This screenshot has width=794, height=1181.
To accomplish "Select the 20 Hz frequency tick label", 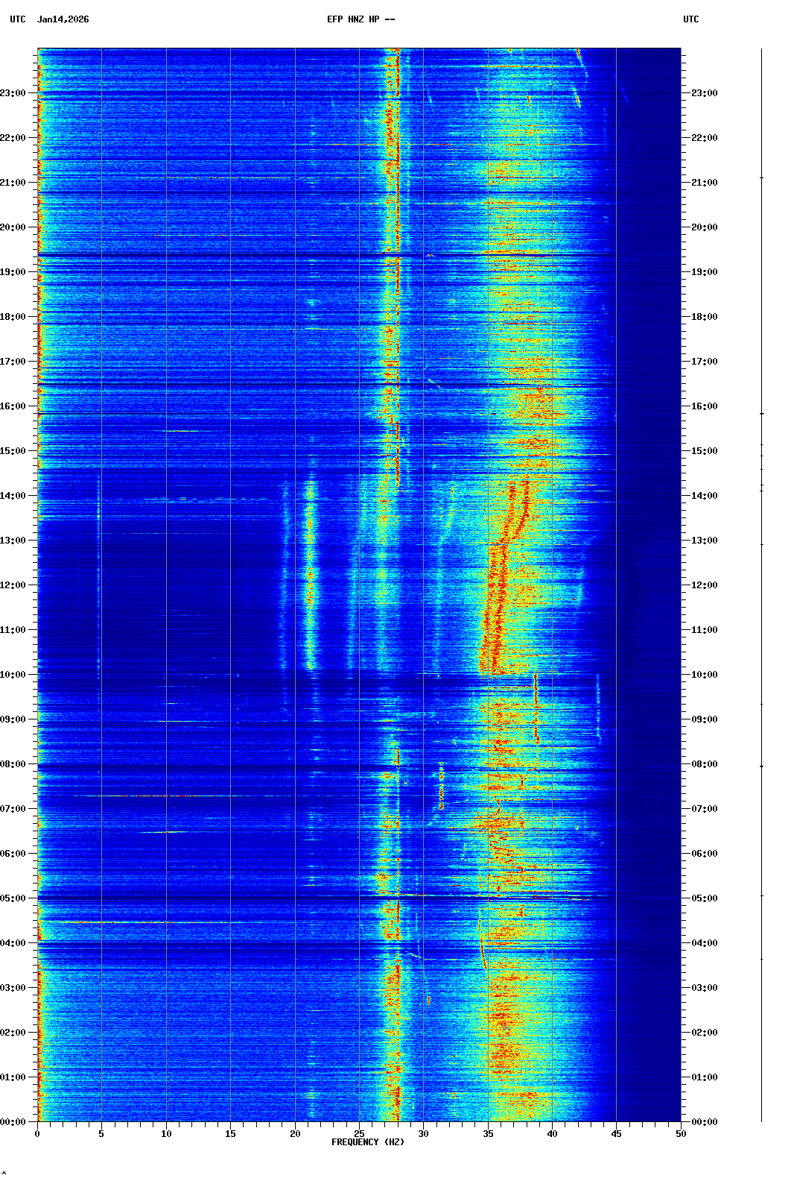I will pyautogui.click(x=295, y=1134).
